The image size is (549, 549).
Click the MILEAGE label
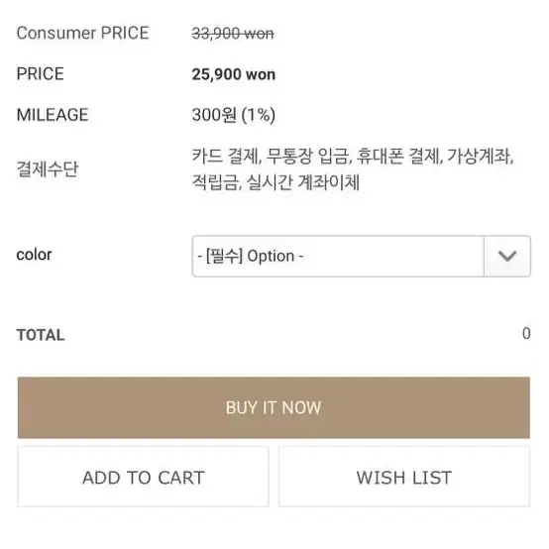point(53,115)
